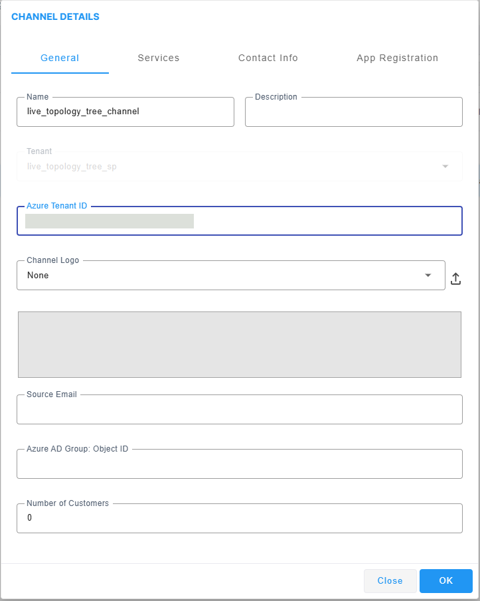The image size is (480, 601).
Task: Open the Services tab
Action: coord(159,58)
